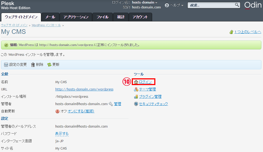Click the /httpdocs/wordpress install path text
This screenshot has width=263, height=152.
tap(72, 97)
